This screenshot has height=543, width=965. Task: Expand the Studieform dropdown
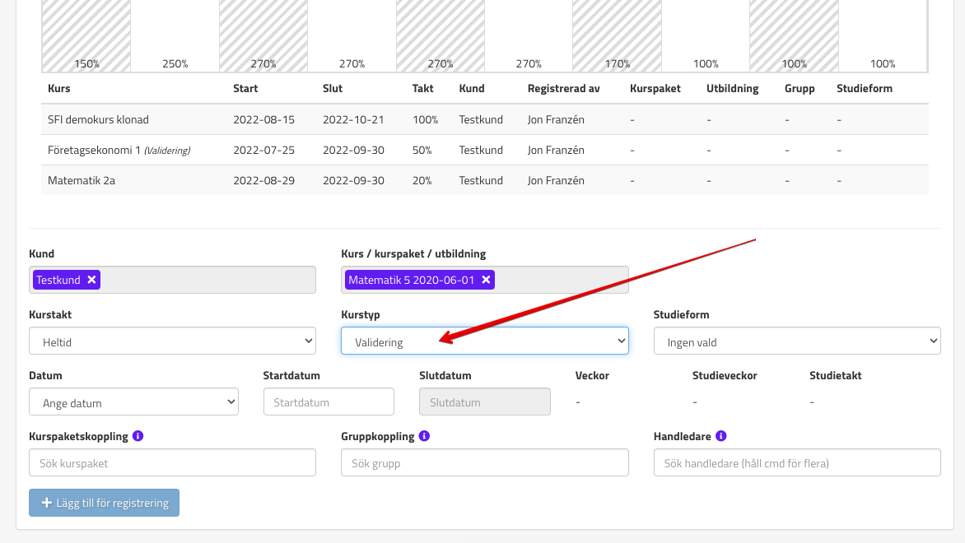click(x=796, y=341)
